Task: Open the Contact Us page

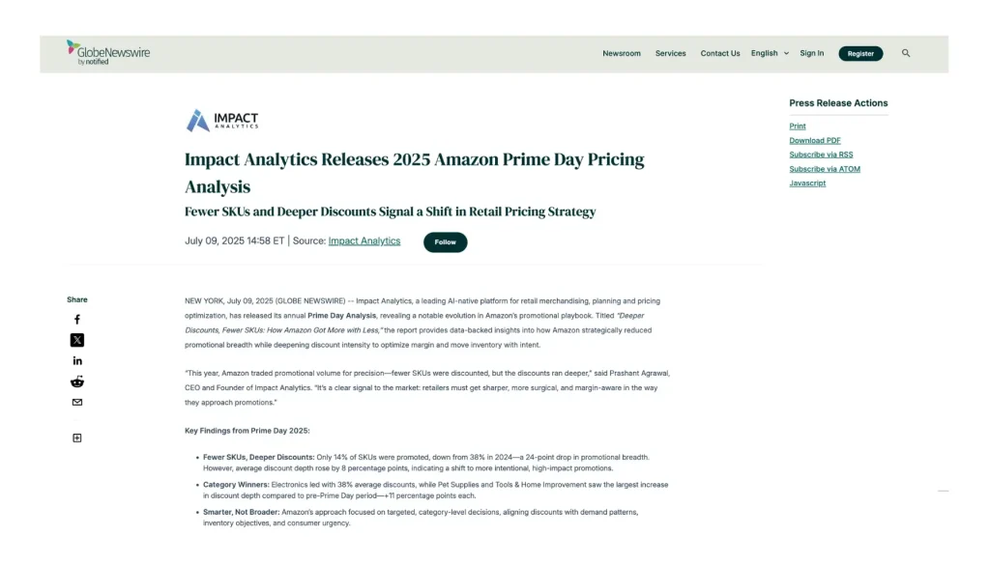Action: tap(719, 53)
